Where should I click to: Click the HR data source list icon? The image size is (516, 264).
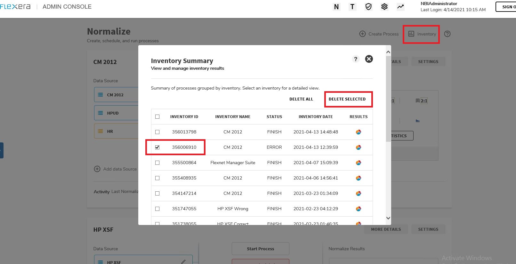click(x=101, y=131)
